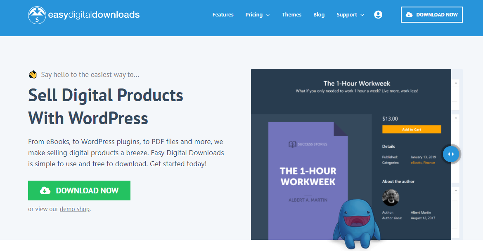Click the green Download Now button
The width and height of the screenshot is (483, 251).
pos(79,191)
